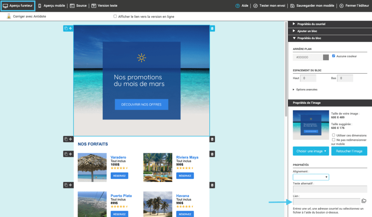Click the background color hex field
This screenshot has width=372, height=217.
click(x=308, y=57)
